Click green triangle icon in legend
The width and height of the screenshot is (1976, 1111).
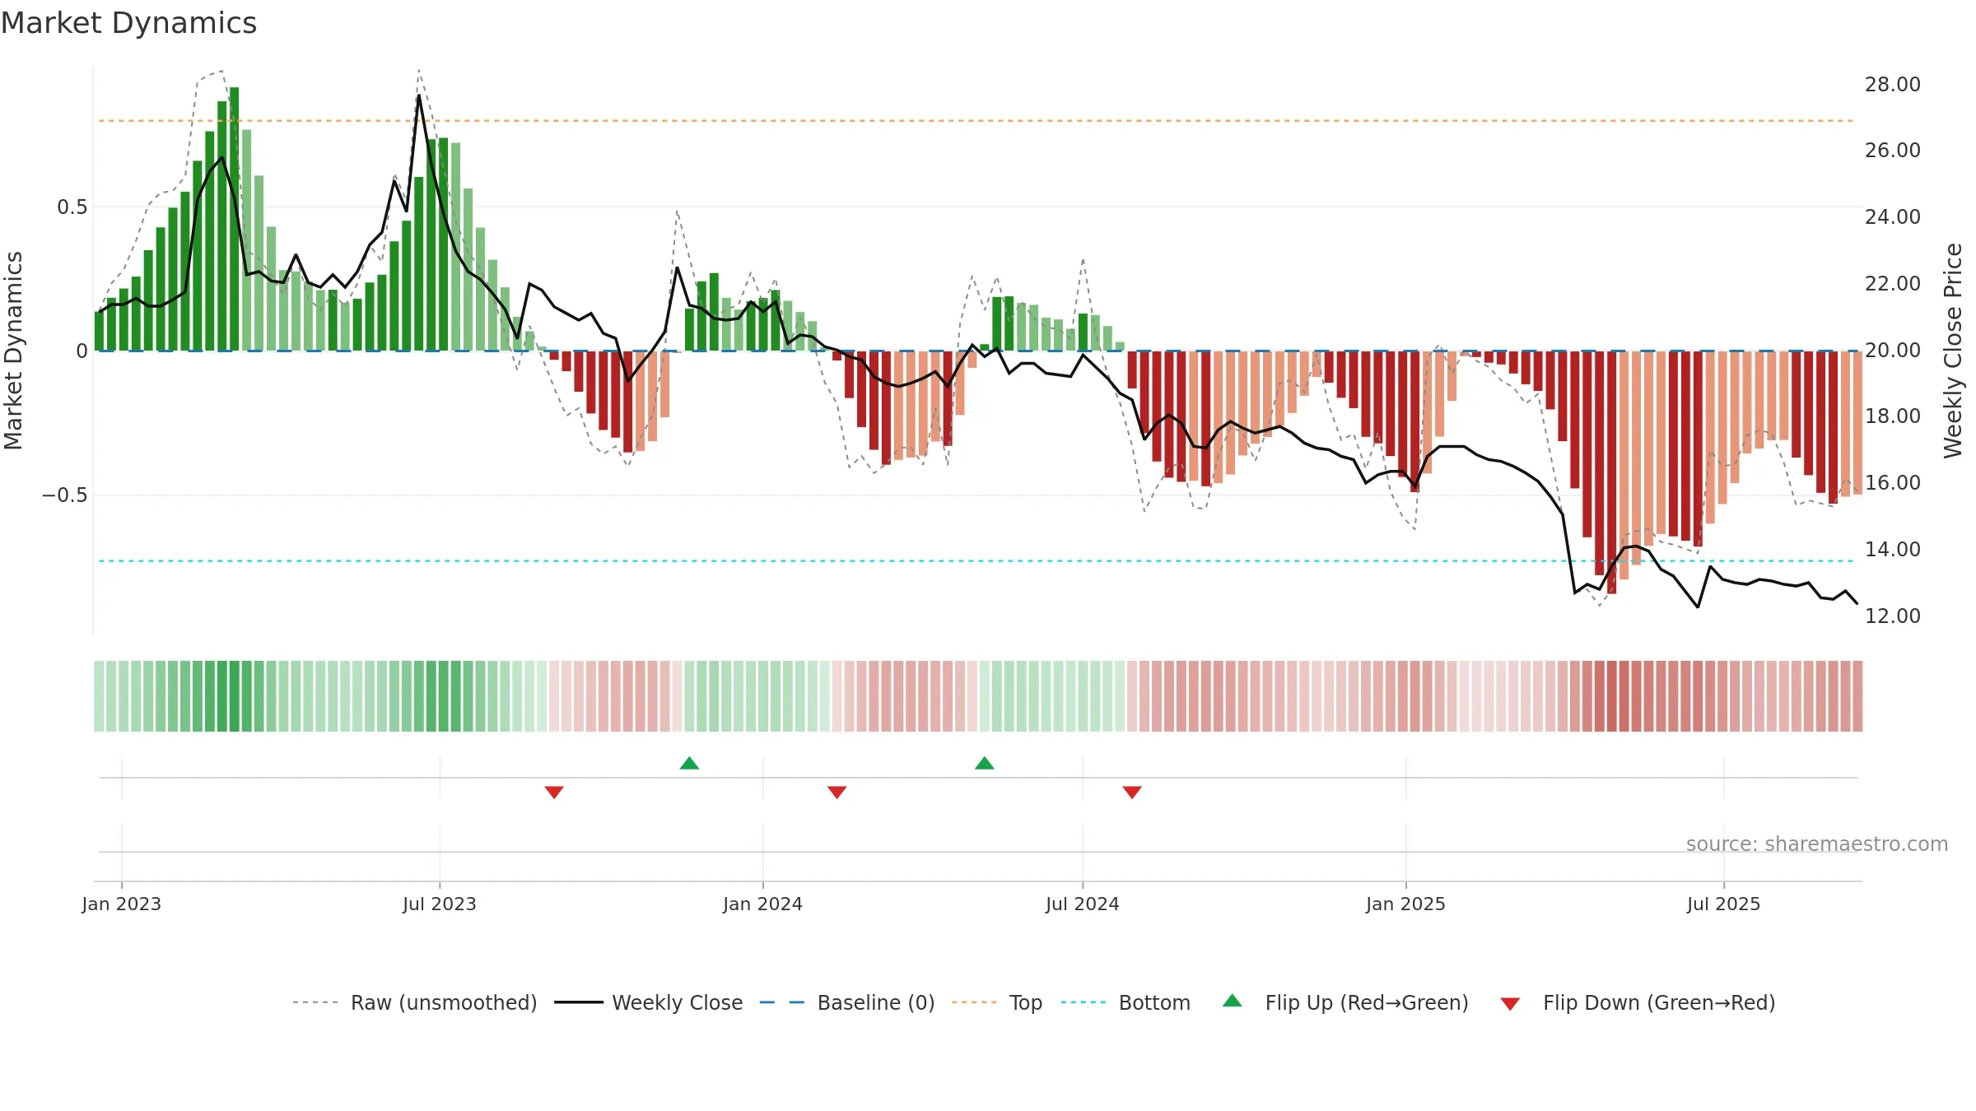[x=1233, y=1001]
